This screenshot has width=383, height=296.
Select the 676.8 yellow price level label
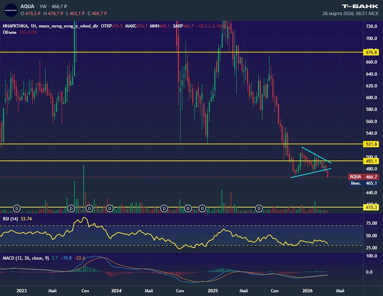pyautogui.click(x=371, y=52)
